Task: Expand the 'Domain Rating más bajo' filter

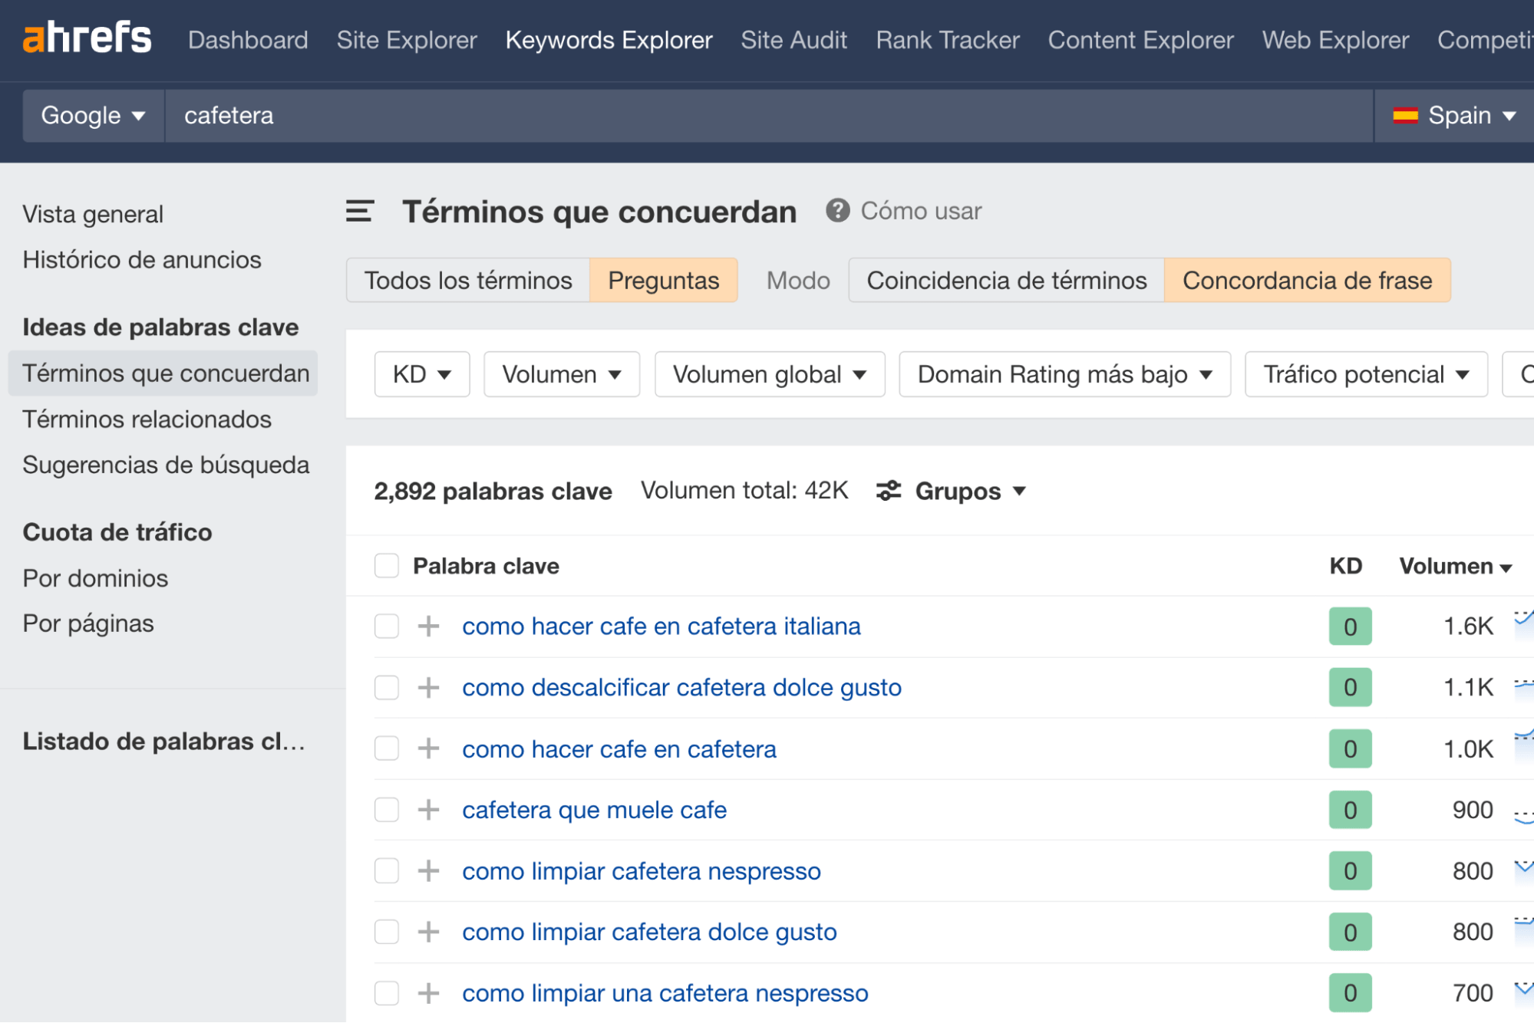Action: coord(1064,374)
